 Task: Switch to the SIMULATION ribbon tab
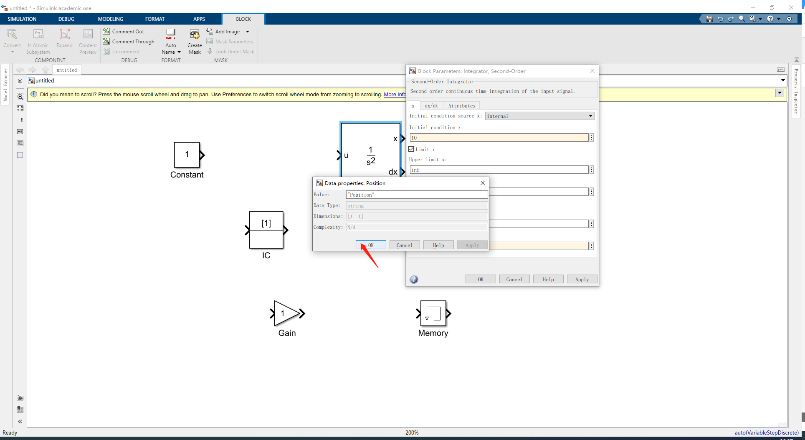[22, 19]
